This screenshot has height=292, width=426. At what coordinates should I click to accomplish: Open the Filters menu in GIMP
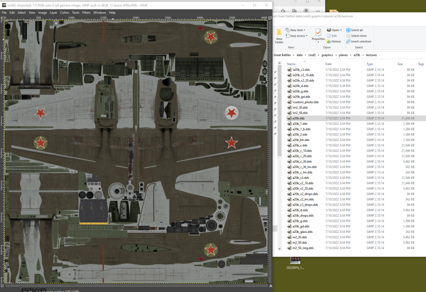tap(86, 13)
